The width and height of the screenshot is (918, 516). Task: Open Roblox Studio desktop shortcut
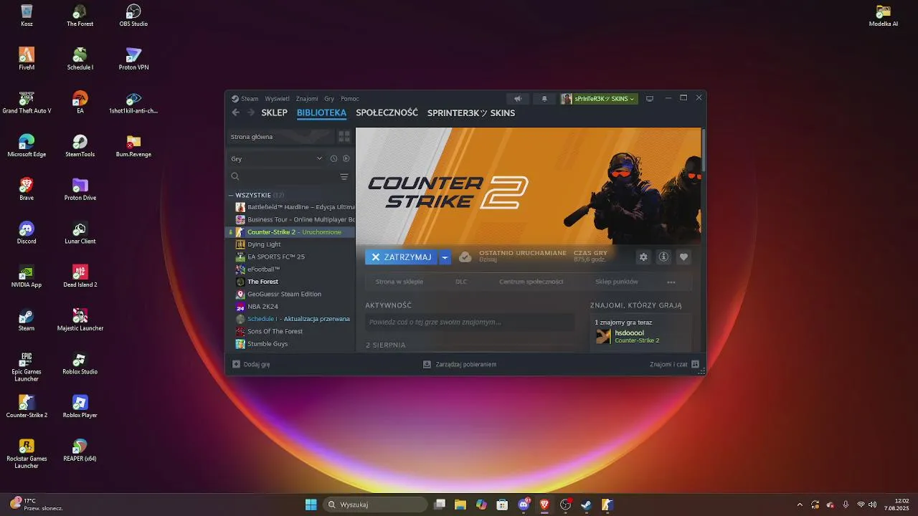click(x=80, y=363)
